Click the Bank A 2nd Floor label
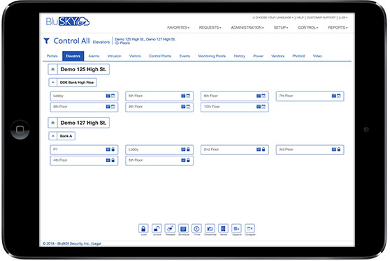Viewport: 390px width, 261px height. [x=211, y=149]
